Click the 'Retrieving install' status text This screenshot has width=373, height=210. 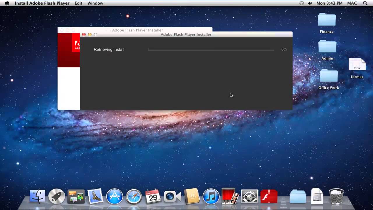click(x=109, y=50)
